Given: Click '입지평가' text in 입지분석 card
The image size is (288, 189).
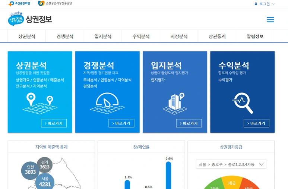Looking at the screenshot, I should pyautogui.click(x=158, y=80).
